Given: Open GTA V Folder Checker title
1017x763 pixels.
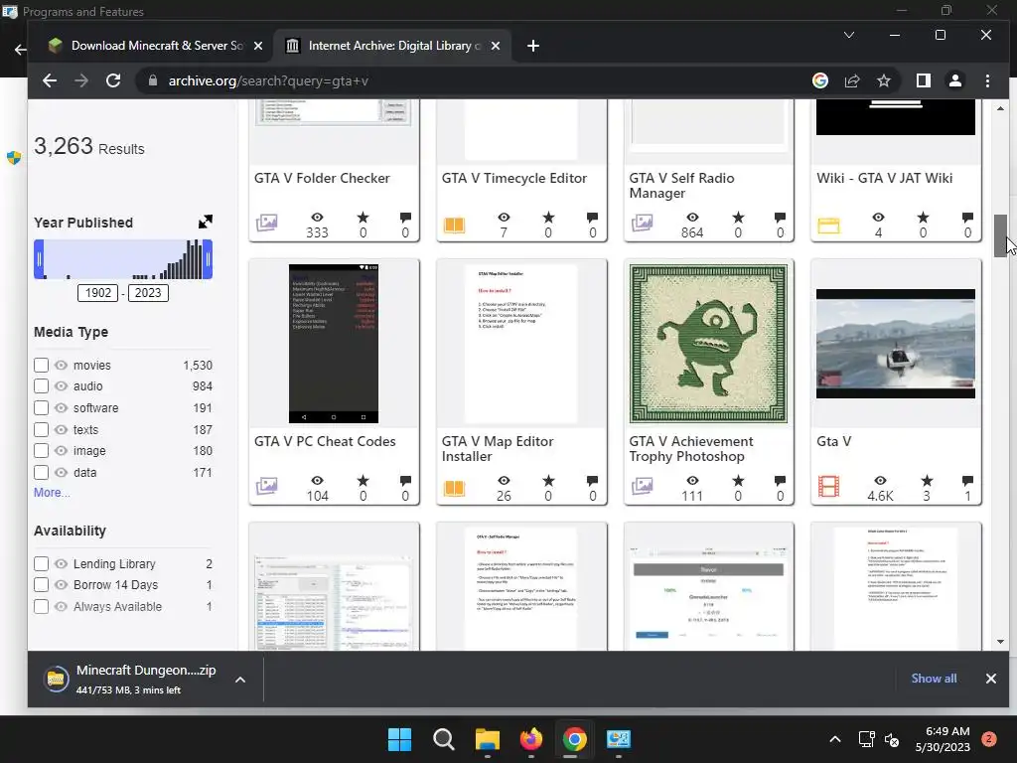Looking at the screenshot, I should click(x=322, y=178).
